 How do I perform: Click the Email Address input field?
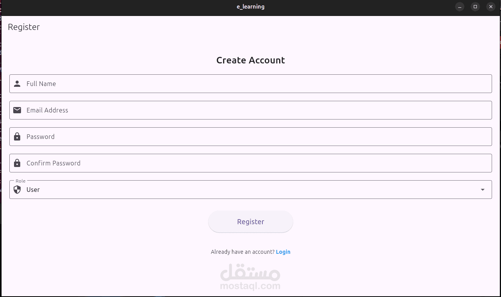(x=156, y=110)
